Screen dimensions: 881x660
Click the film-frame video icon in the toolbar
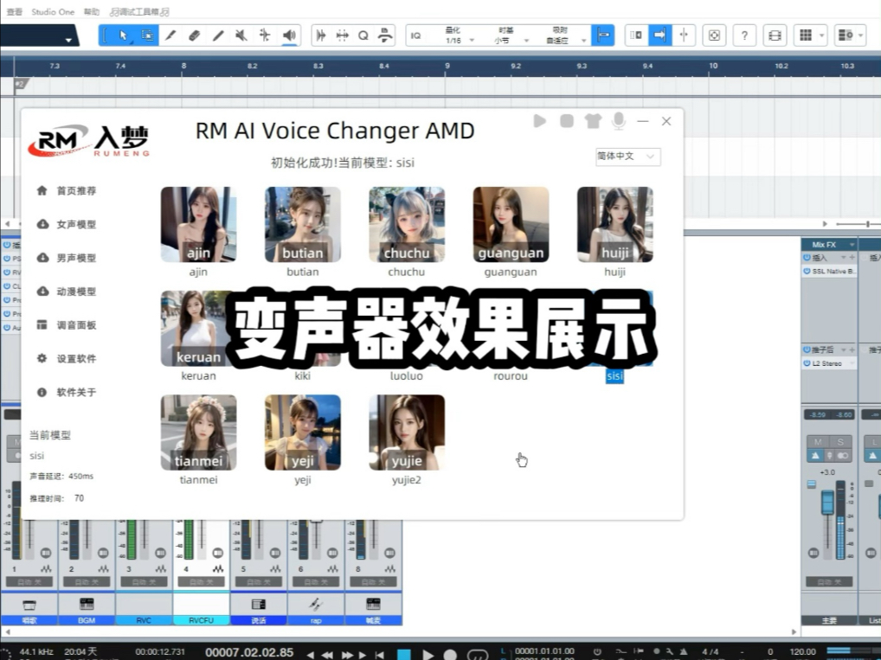[x=775, y=35]
